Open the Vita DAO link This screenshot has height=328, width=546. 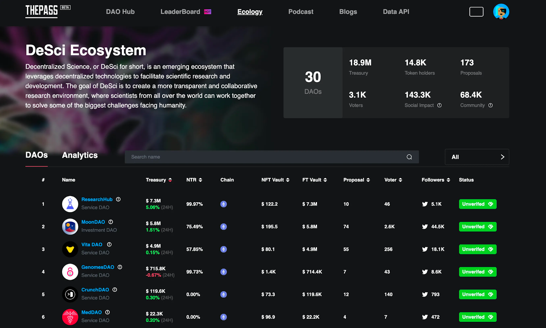[x=92, y=245]
